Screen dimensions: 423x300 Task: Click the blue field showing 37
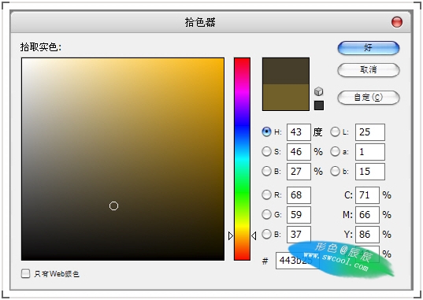pos(299,235)
